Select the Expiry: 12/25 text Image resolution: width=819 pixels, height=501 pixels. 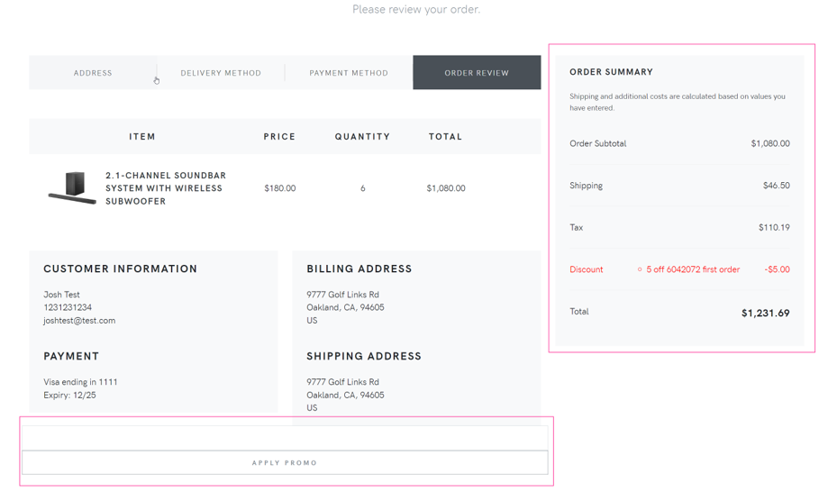coord(69,395)
